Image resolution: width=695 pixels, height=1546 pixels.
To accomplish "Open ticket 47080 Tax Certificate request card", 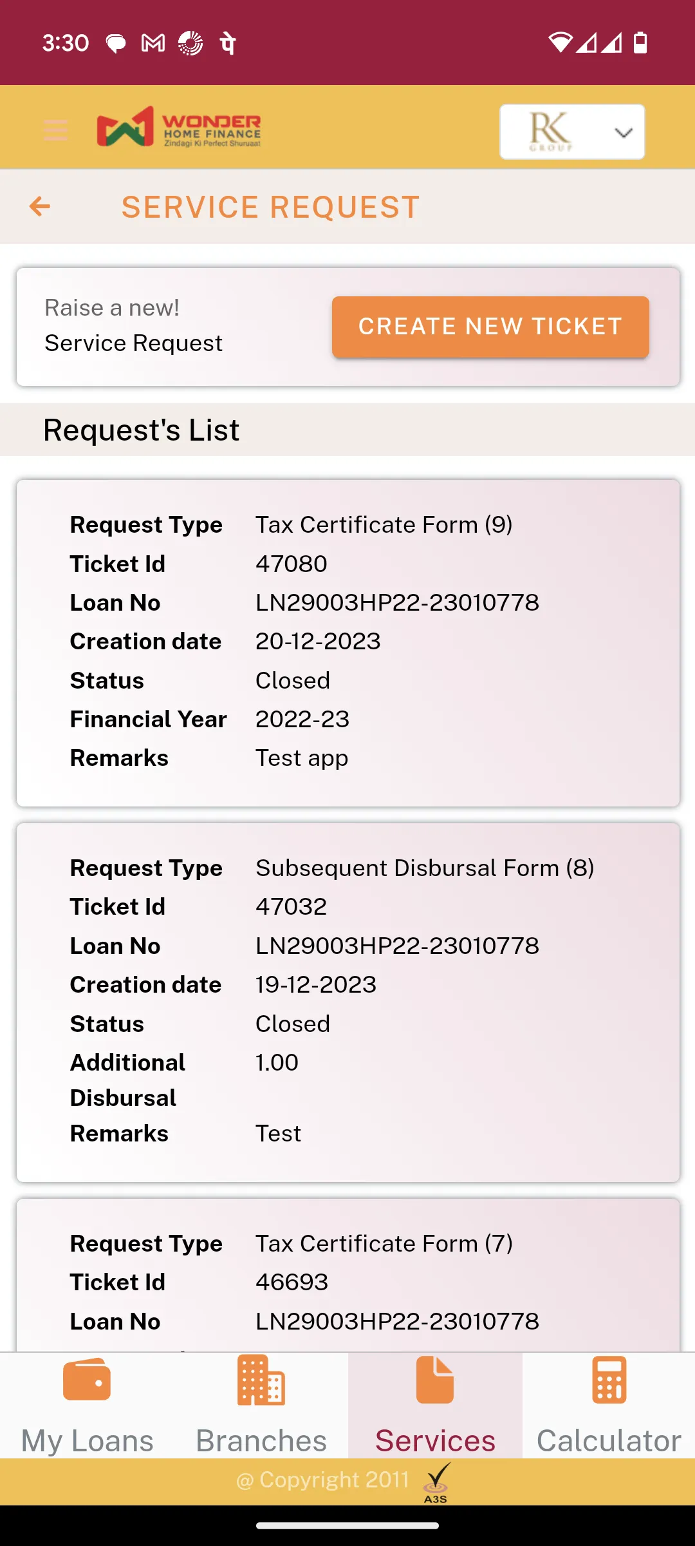I will [347, 642].
